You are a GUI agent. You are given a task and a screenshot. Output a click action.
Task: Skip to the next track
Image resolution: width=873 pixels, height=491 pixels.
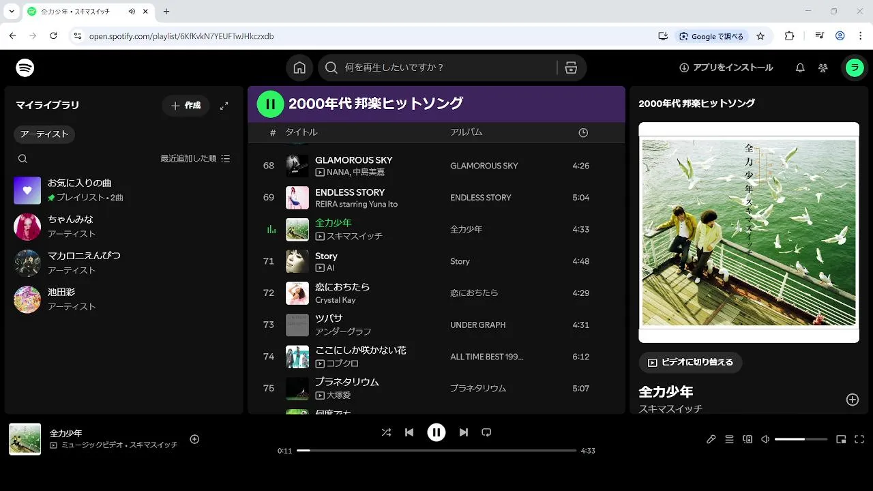coord(464,432)
